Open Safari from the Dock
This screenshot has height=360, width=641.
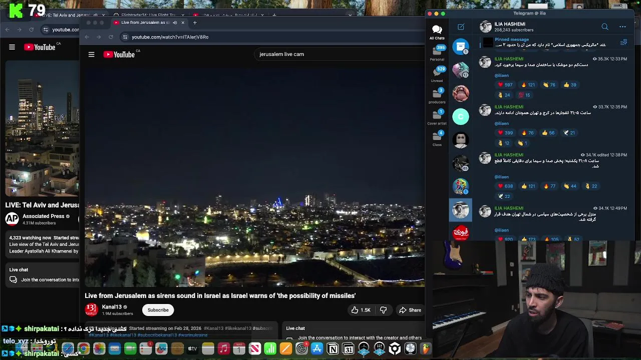[x=68, y=348]
